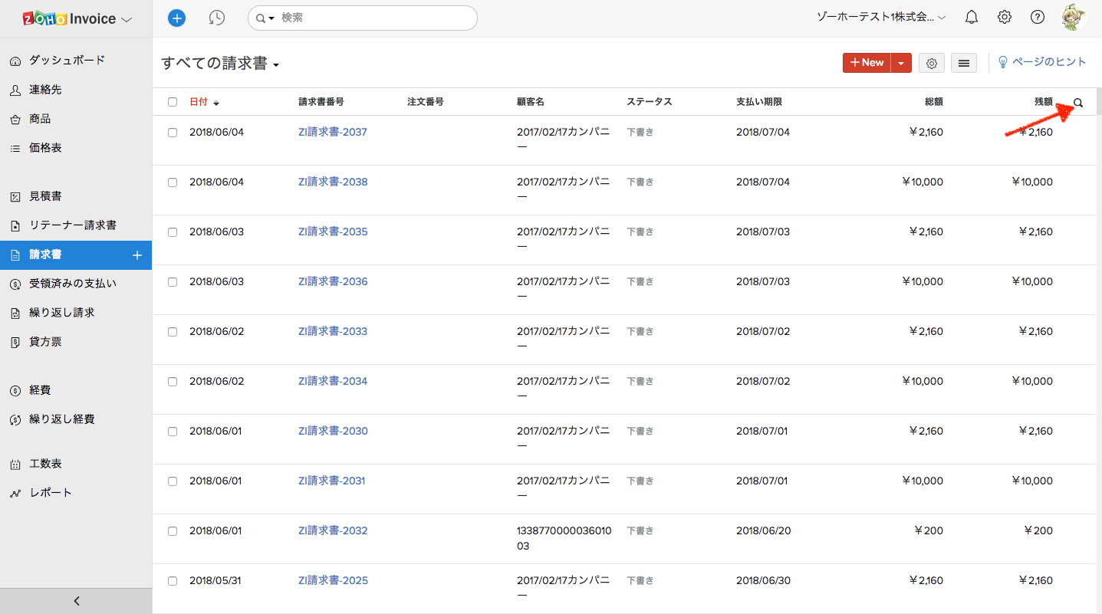Click the plus icon beside 請求書 in sidebar
1102x614 pixels.
tap(137, 255)
